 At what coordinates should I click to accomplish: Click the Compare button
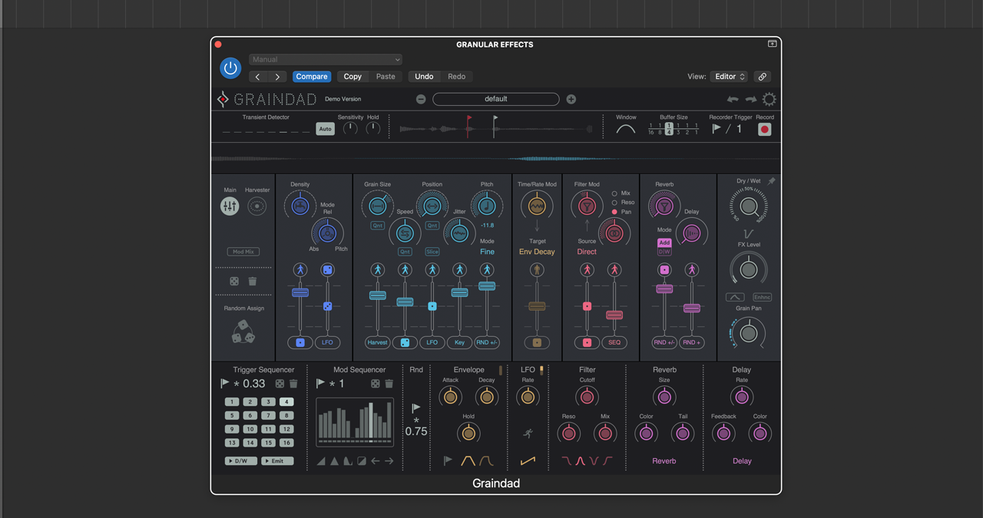pos(312,77)
